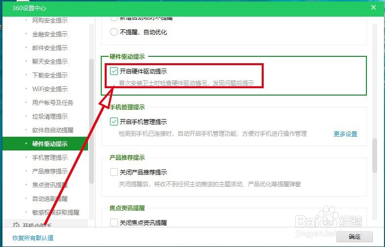The image size is (385, 247).
Task: Select 用户帐号及任务 sidebar item
Action: point(53,102)
